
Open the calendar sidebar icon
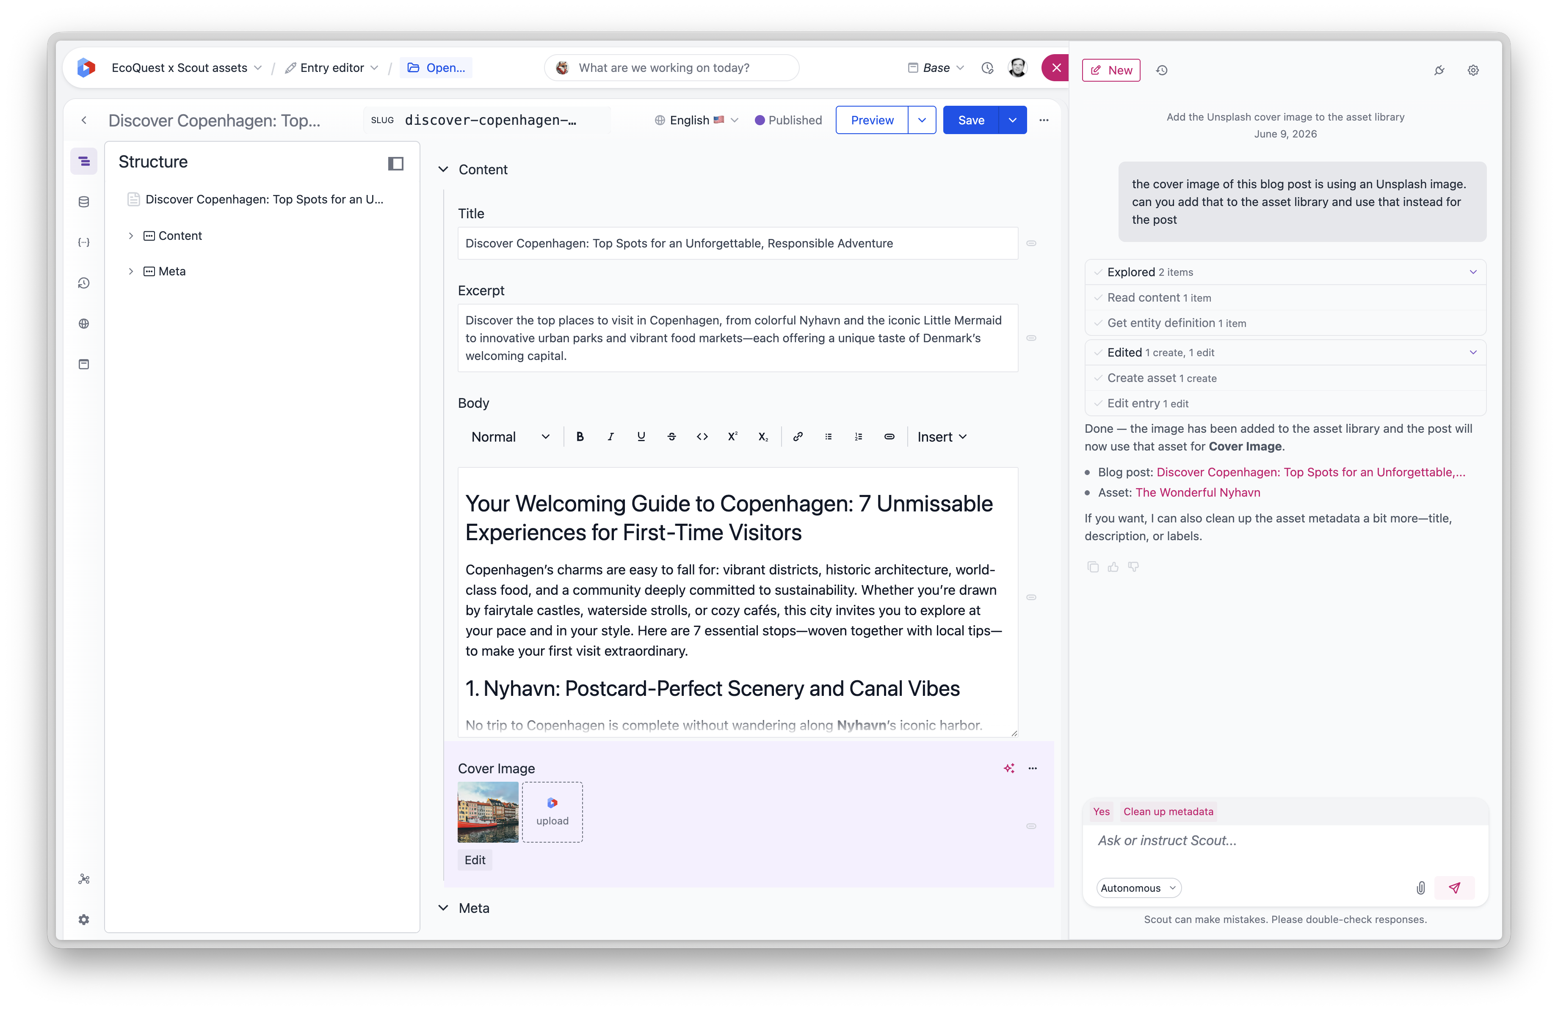(84, 364)
